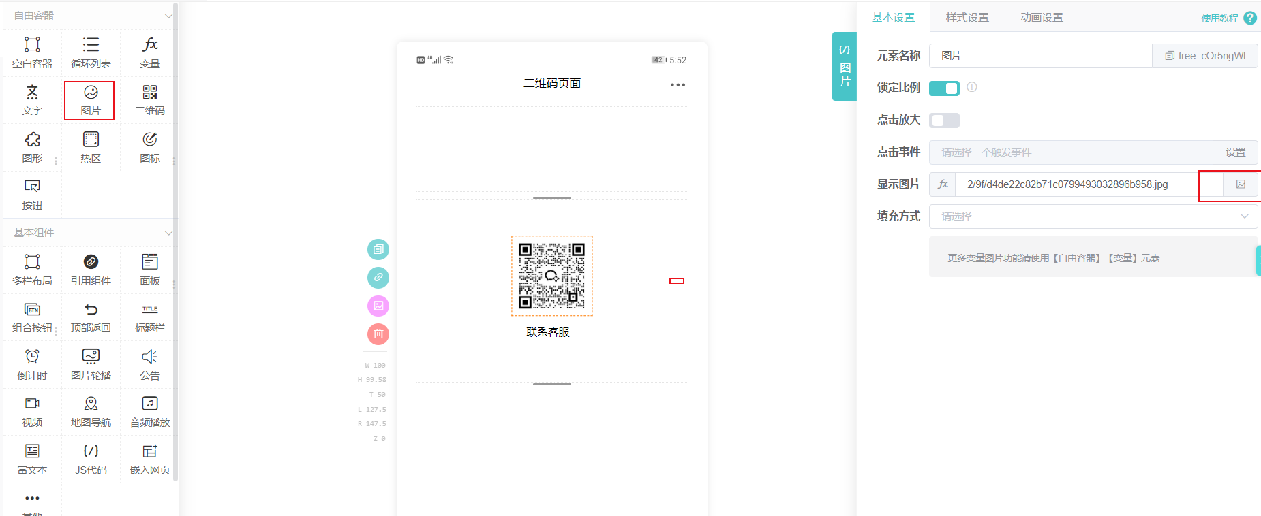Viewport: 1261px width, 516px height.
Task: Toggle the 锁定比例 lock ratio switch
Action: 944,88
